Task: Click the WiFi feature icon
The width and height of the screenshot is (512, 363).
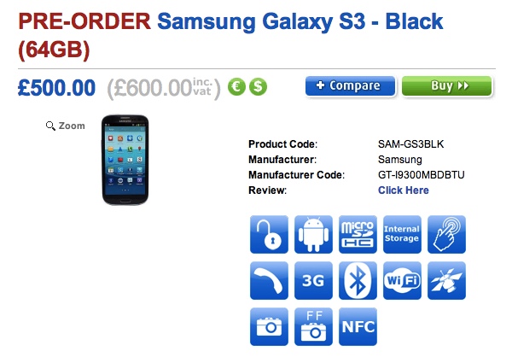Action: pos(402,280)
